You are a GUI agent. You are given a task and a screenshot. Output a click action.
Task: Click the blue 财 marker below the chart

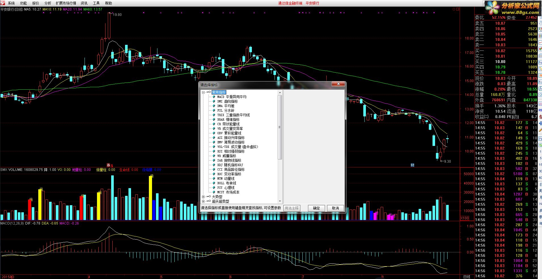coord(412,165)
